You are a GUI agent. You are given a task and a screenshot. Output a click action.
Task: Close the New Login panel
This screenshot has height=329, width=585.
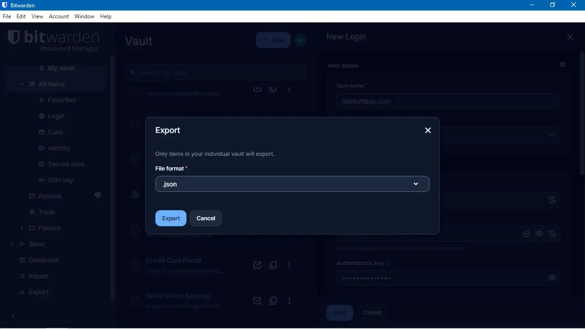coord(570,37)
